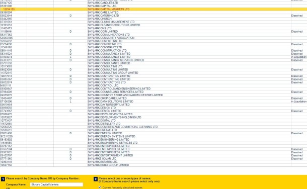307x189 pixels.
Task: Select SKYLARK ESTATES LTD
Action: pyautogui.click(x=102, y=162)
